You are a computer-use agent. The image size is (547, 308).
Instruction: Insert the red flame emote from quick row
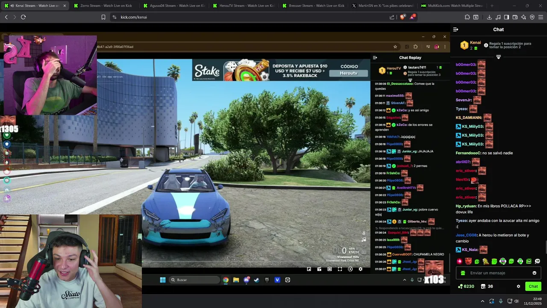tap(459, 261)
